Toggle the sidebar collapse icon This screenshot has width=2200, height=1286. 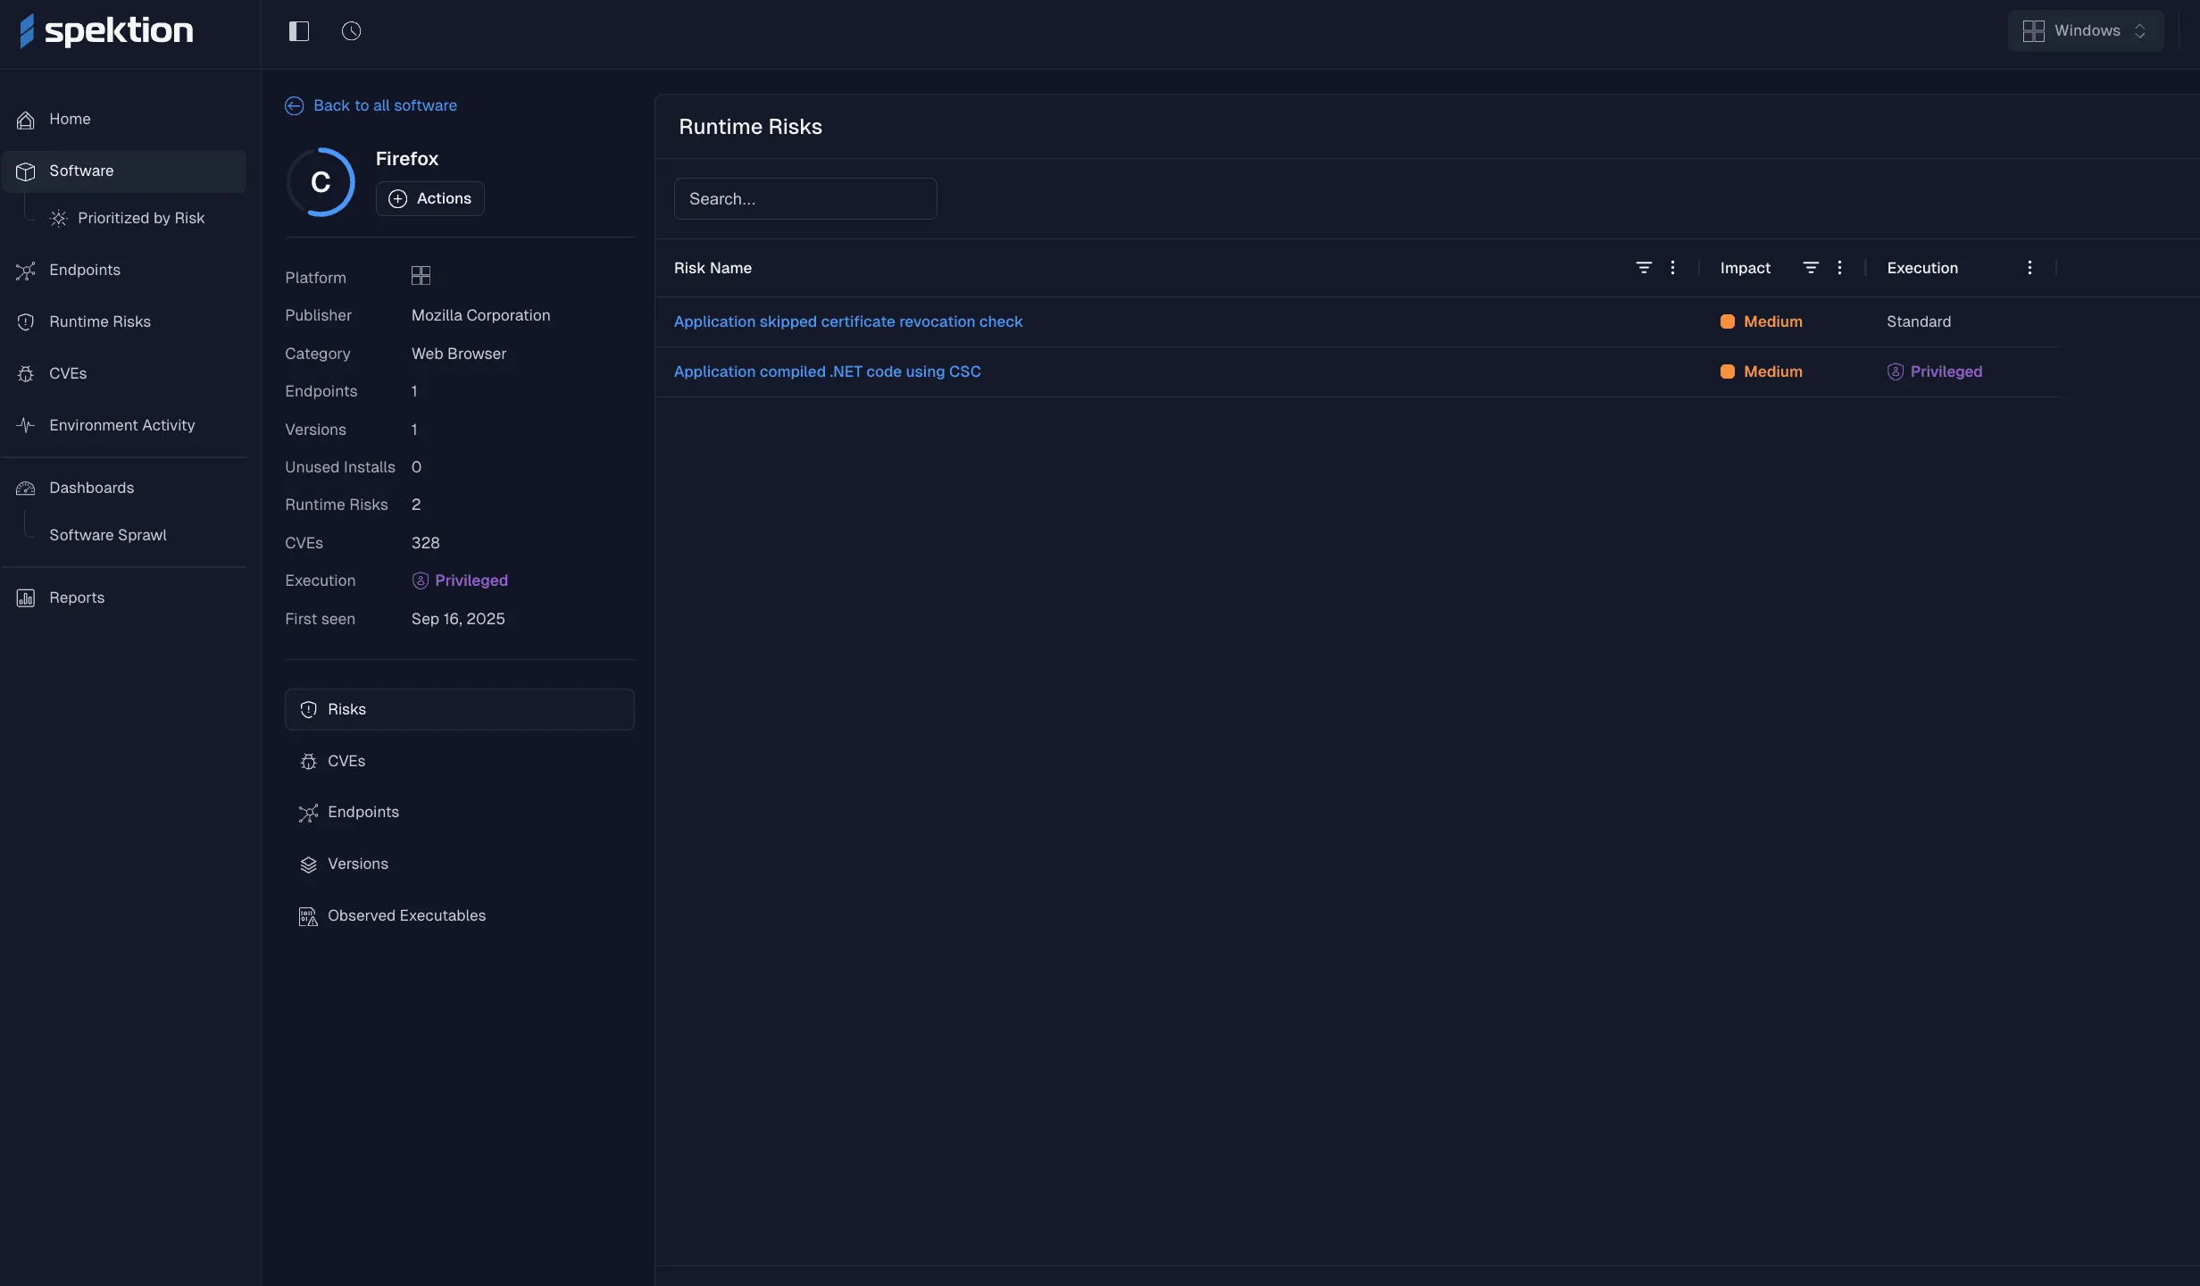tap(298, 31)
